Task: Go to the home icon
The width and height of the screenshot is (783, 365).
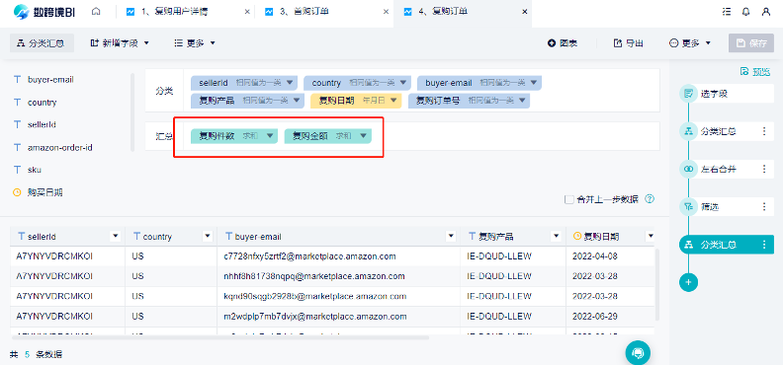Action: (x=96, y=11)
